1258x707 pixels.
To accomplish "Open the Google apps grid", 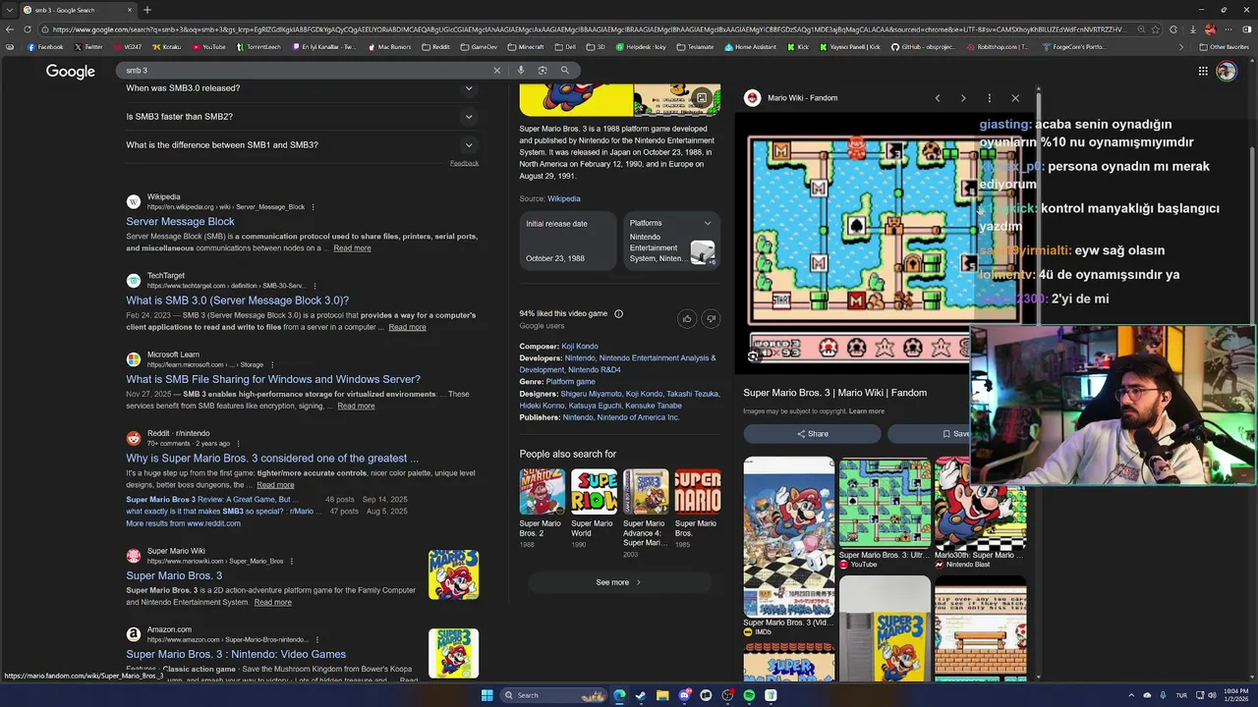I will [x=1203, y=71].
